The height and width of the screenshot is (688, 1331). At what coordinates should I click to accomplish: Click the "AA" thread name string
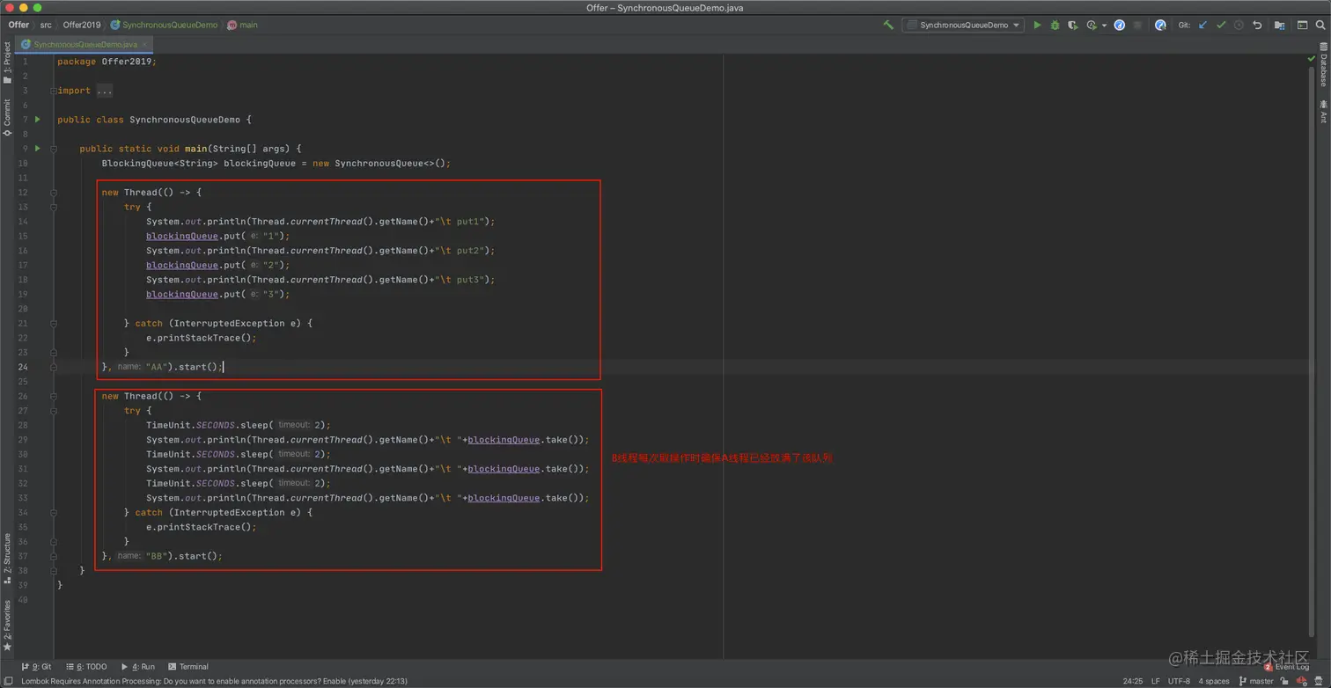(157, 367)
